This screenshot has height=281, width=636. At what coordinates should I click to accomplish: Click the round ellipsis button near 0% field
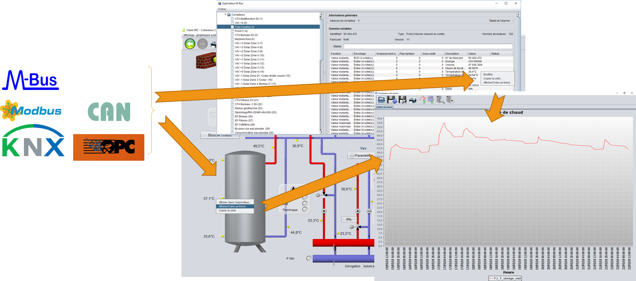click(x=369, y=211)
